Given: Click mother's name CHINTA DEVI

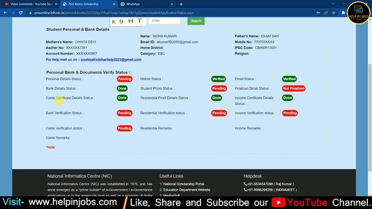Looking at the screenshot, I should [85, 42].
